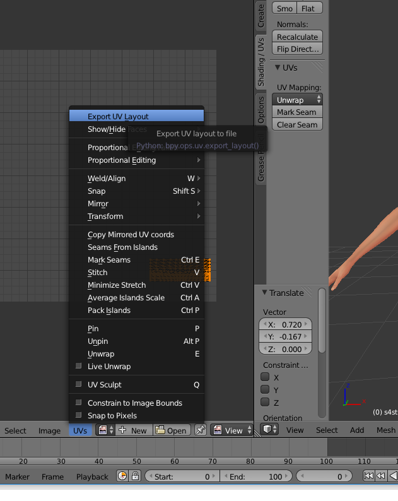Screen dimensions: 398x501
Task: Click the lock range icon in timeline
Action: 135,476
